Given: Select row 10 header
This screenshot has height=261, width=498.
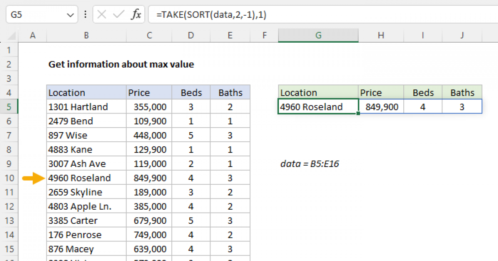Looking at the screenshot, I should pos(10,178).
